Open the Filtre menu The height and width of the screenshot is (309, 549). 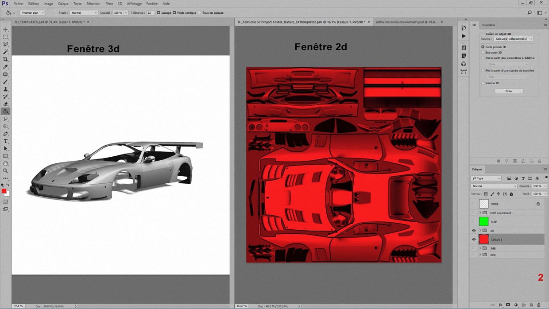[x=109, y=4]
